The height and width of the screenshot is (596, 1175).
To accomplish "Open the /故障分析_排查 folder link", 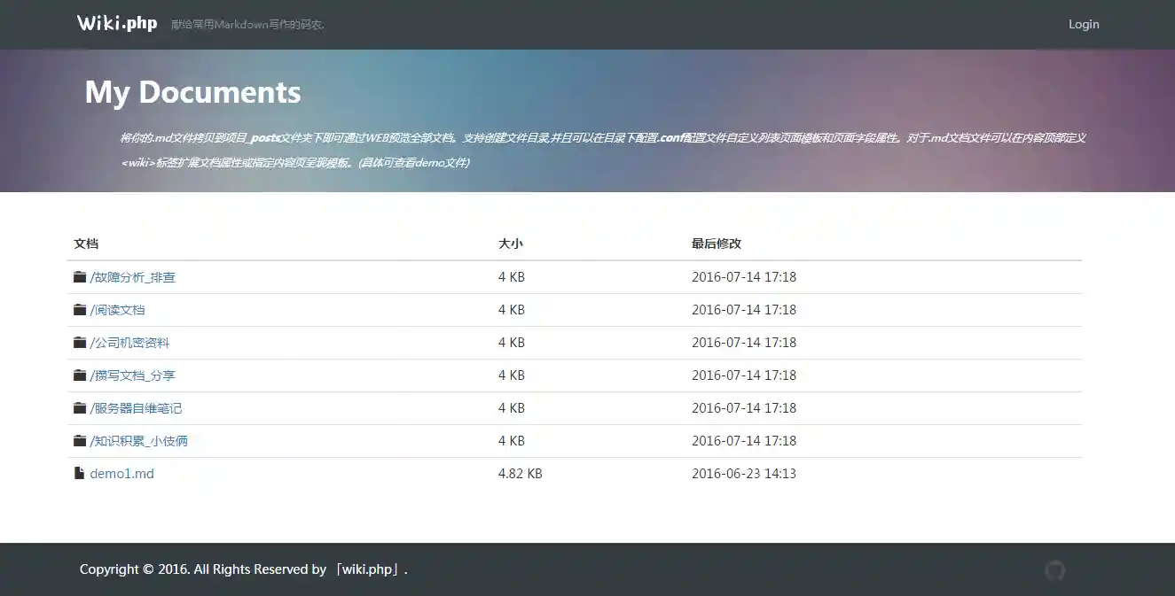I will pos(133,277).
